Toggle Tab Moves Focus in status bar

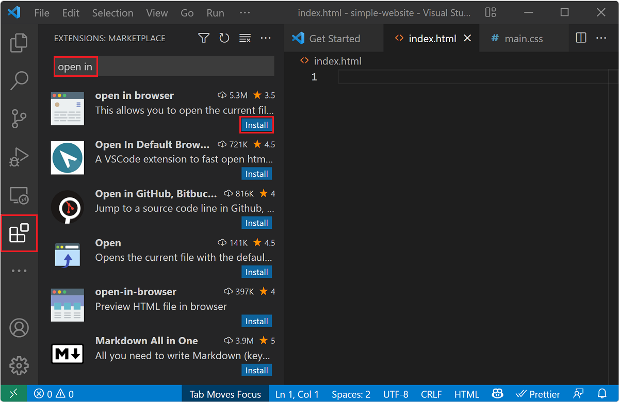(225, 394)
